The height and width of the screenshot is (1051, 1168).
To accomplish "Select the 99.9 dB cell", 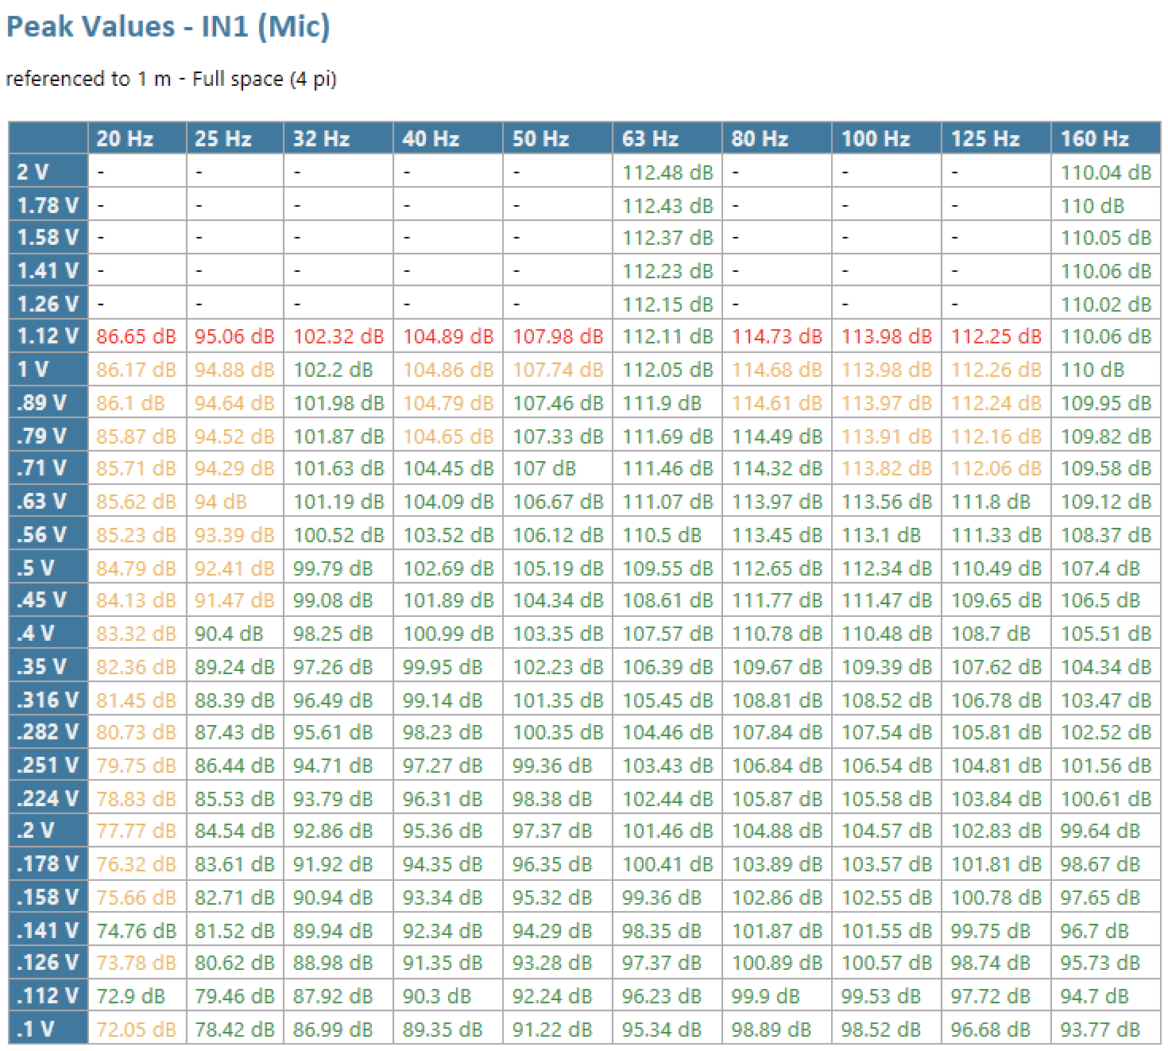I will tap(777, 996).
